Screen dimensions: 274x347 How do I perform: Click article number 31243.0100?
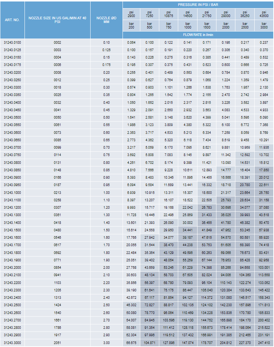click(x=12, y=43)
